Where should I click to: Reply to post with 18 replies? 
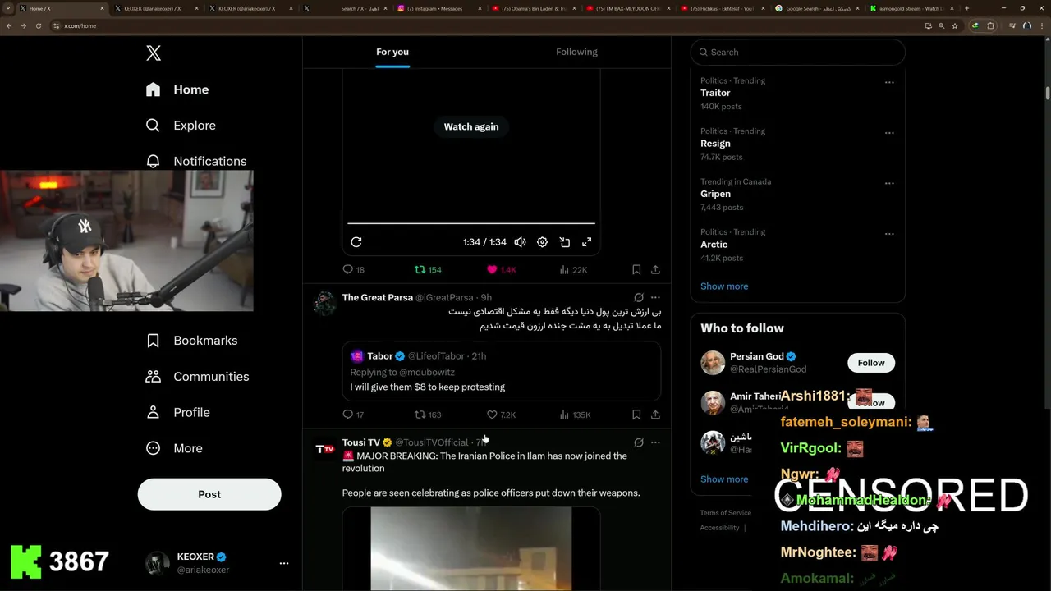(x=354, y=269)
